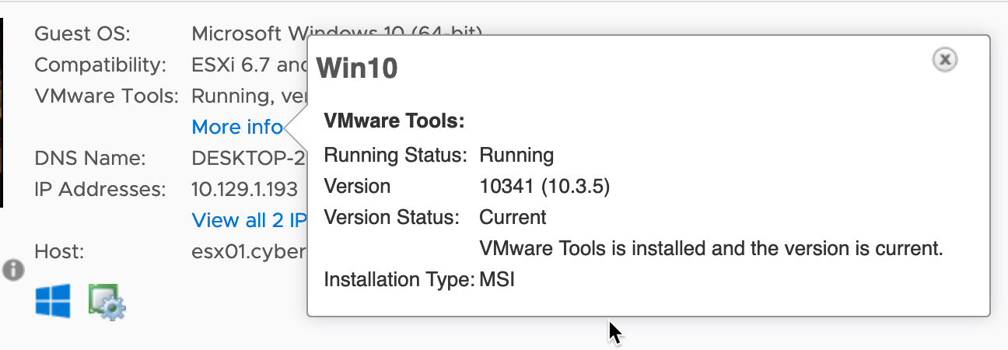
Task: Click the VM hardware settings gear icon
Action: [107, 302]
